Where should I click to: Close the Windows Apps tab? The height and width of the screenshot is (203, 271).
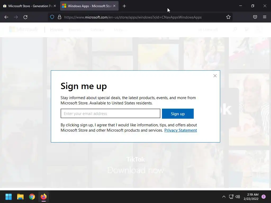(x=114, y=6)
